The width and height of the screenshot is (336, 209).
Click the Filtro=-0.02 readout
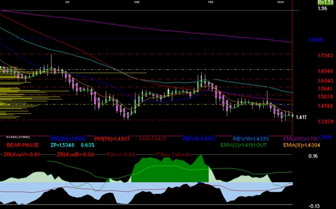click(x=121, y=154)
